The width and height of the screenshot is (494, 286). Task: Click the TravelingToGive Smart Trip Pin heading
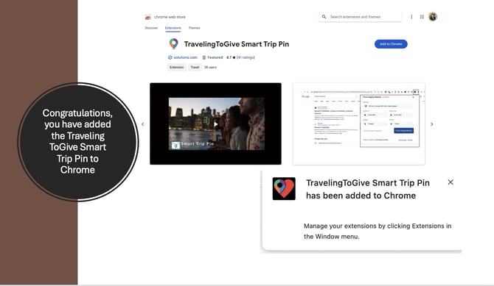click(x=236, y=44)
